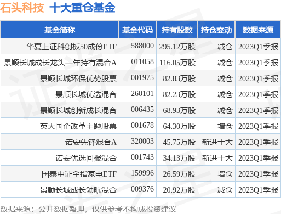Click fund code 001975
Screen dimensions: 281x214
142,78
